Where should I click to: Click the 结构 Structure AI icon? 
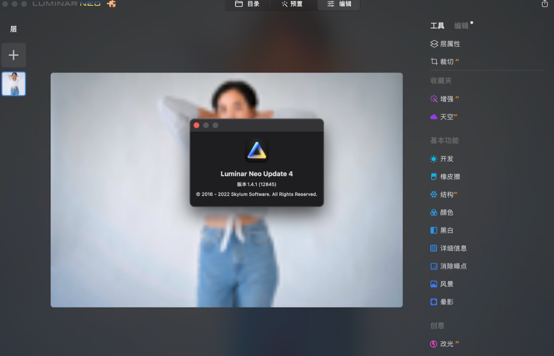433,194
